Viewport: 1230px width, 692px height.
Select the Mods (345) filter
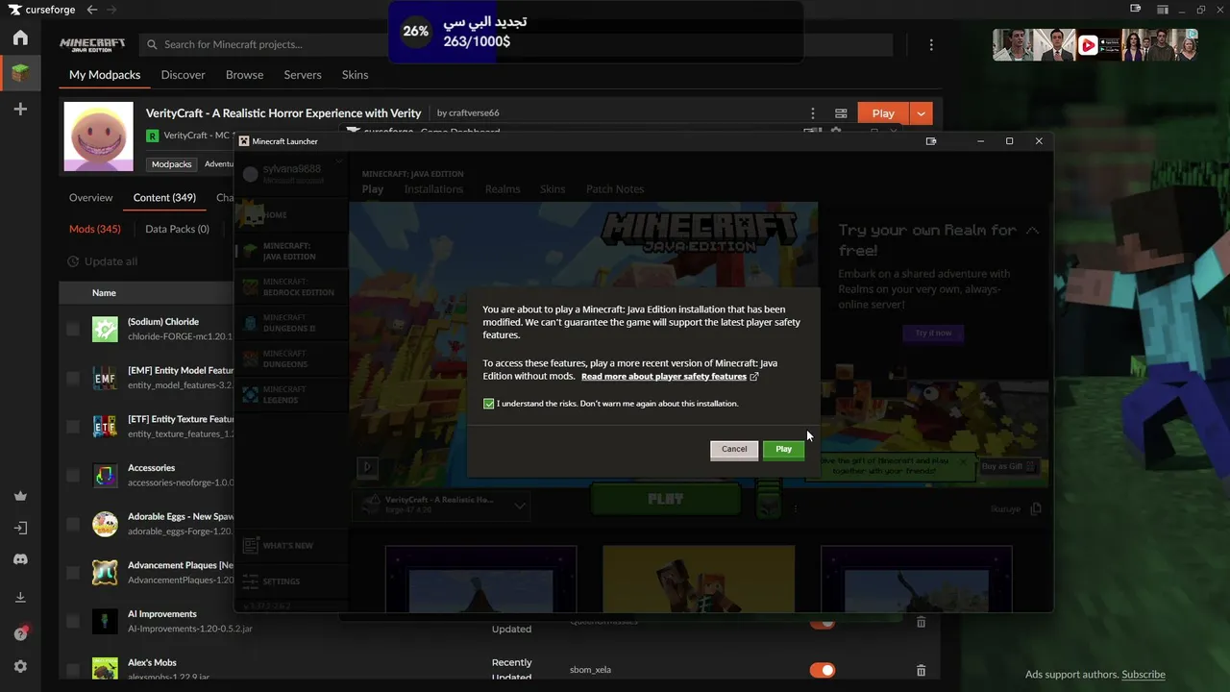click(95, 230)
